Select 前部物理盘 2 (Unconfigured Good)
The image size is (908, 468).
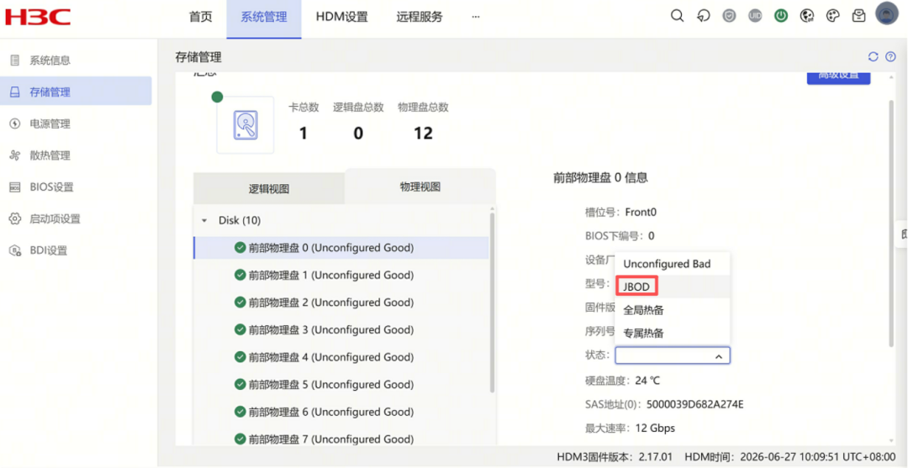[341, 302]
